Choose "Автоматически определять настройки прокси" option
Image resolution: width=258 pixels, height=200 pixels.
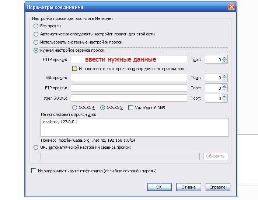tap(36, 34)
